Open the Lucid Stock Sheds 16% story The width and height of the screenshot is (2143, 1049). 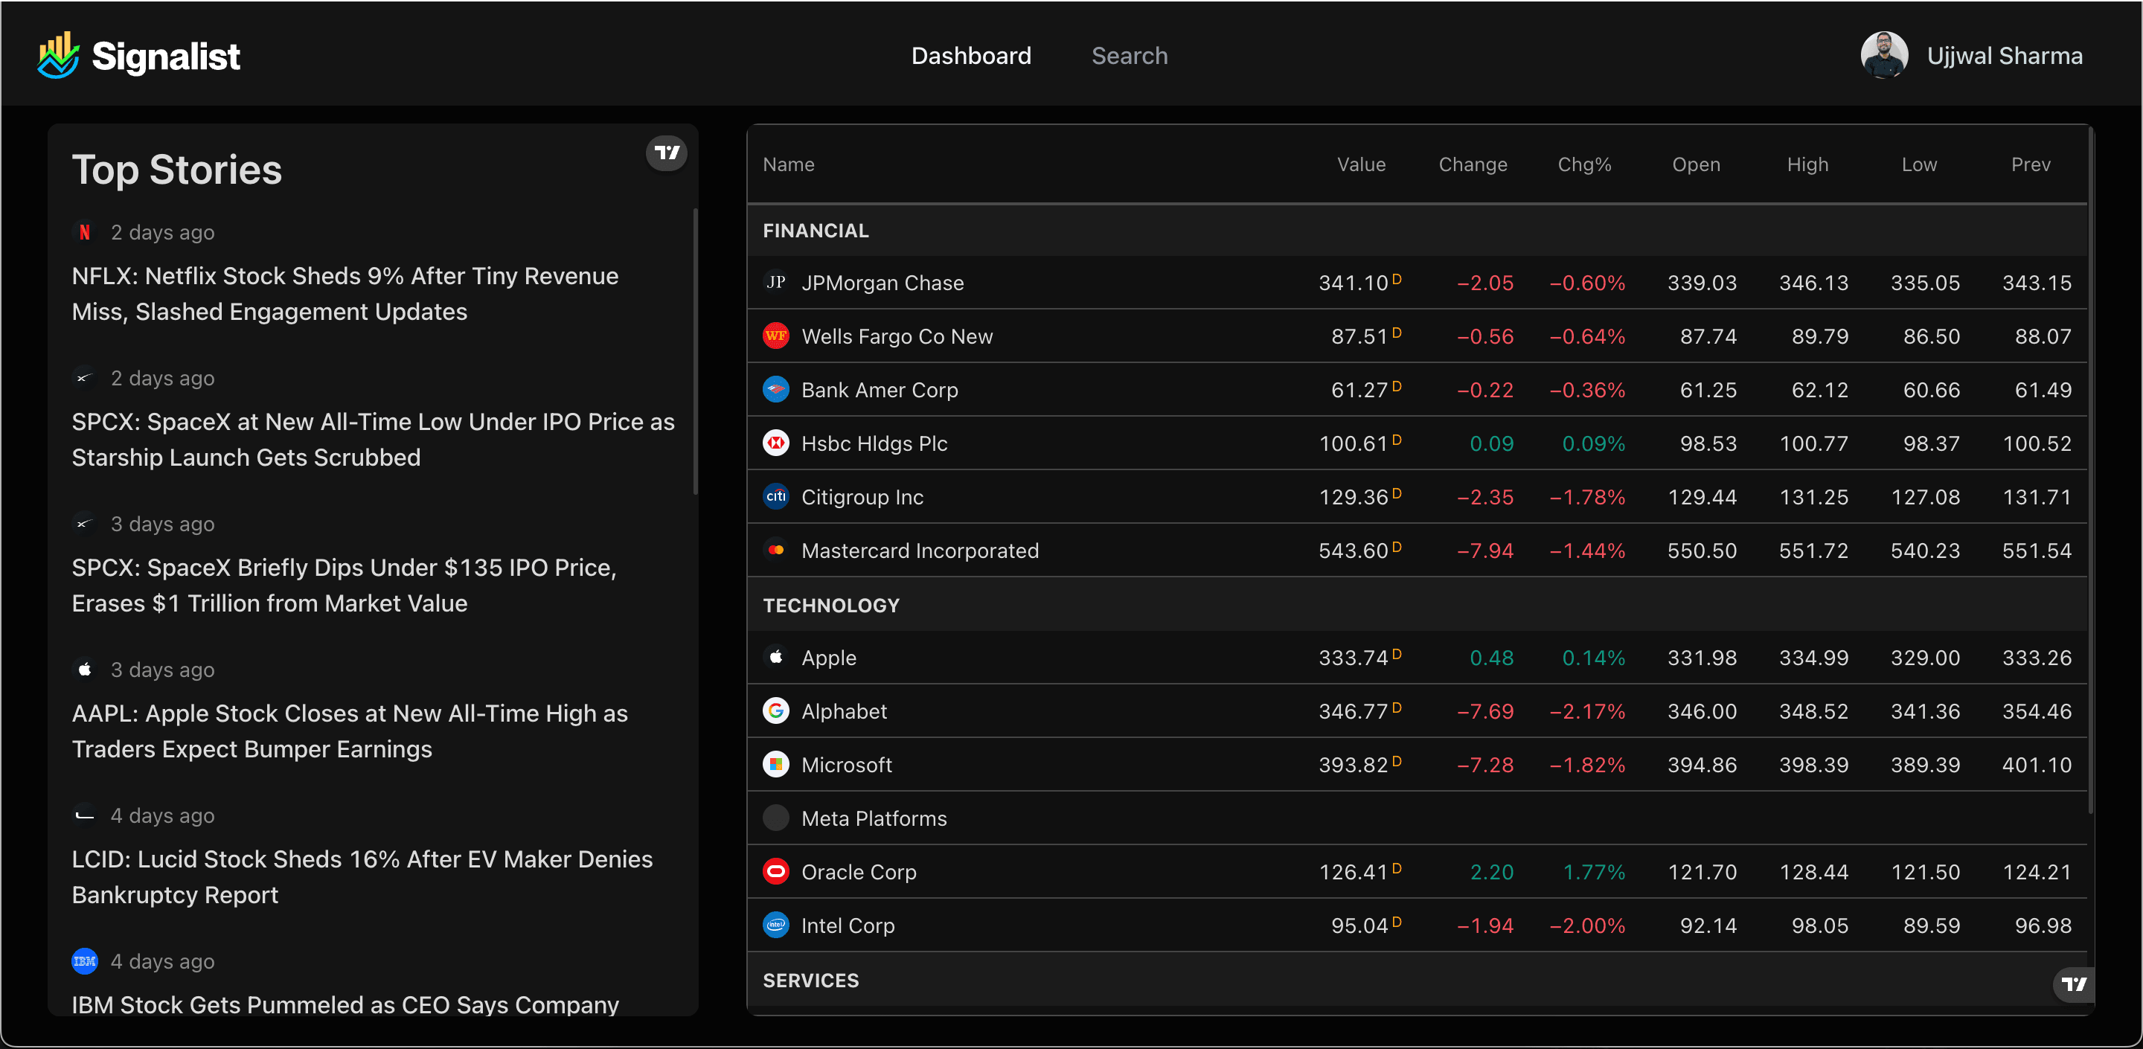click(362, 877)
